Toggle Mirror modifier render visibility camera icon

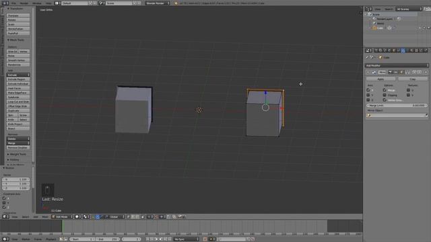[391, 72]
